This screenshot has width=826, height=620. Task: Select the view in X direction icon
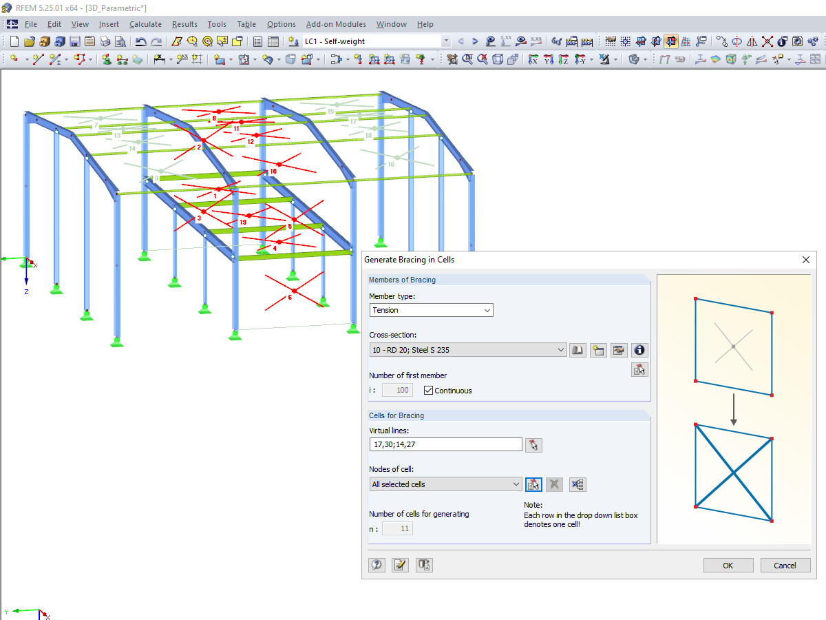coord(533,61)
